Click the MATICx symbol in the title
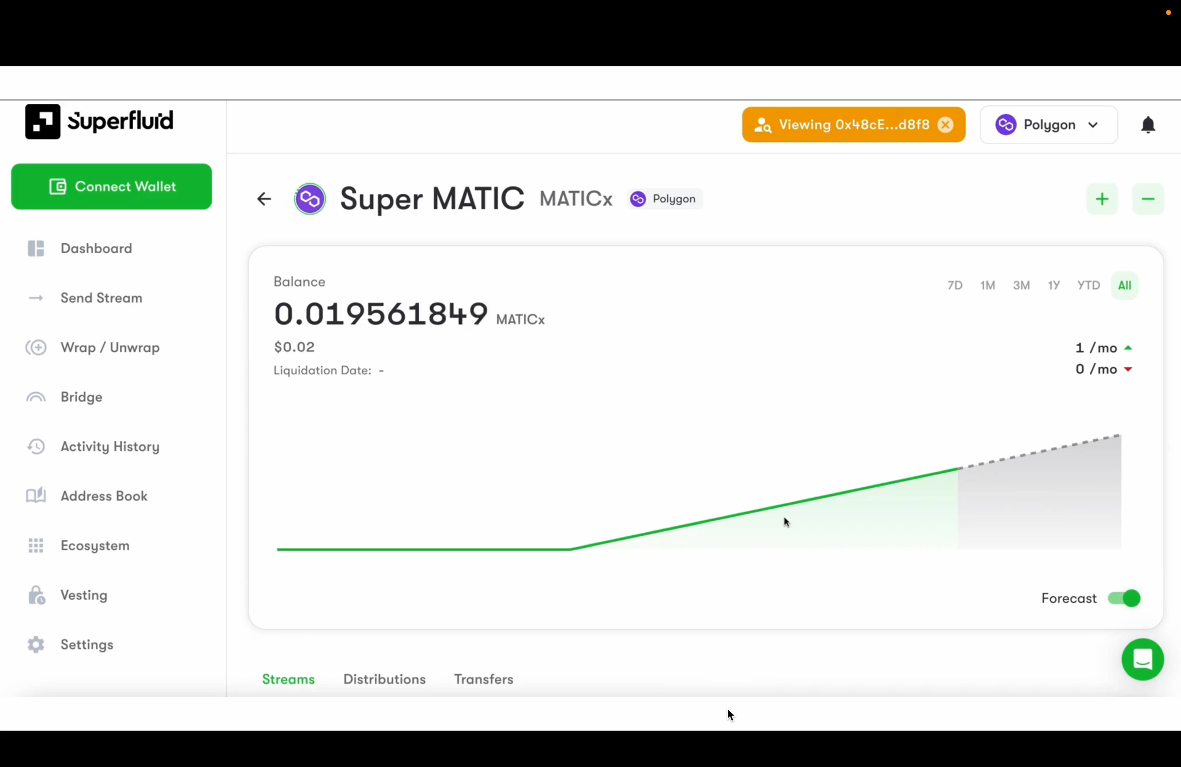This screenshot has width=1181, height=767. coord(576,199)
